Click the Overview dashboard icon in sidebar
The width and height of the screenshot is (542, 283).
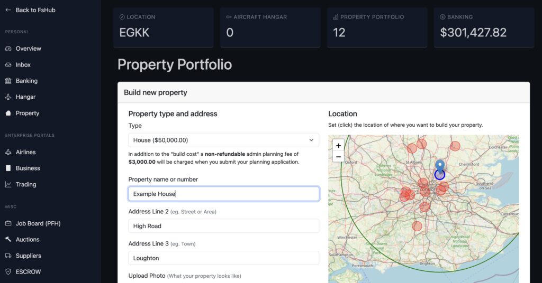pyautogui.click(x=8, y=49)
